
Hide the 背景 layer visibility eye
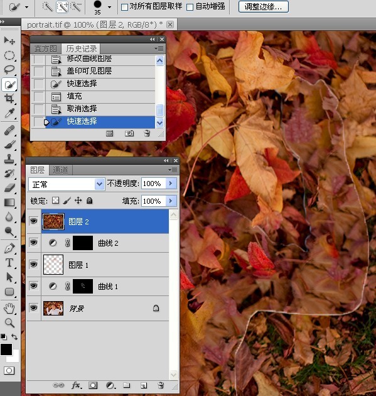33,308
